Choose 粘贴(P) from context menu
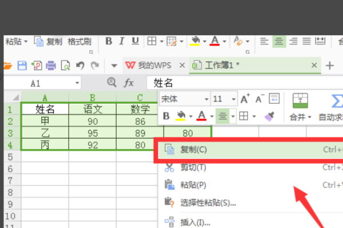The image size is (343, 228). click(x=250, y=185)
